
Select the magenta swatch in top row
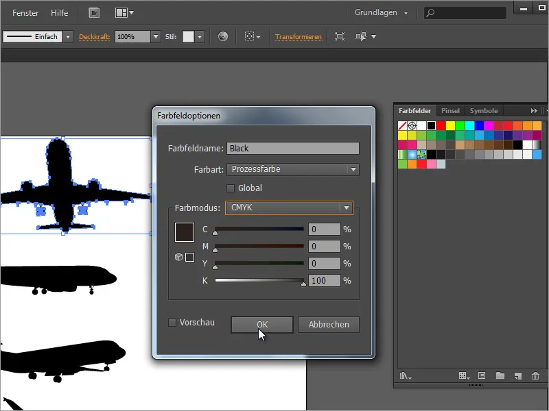click(489, 125)
